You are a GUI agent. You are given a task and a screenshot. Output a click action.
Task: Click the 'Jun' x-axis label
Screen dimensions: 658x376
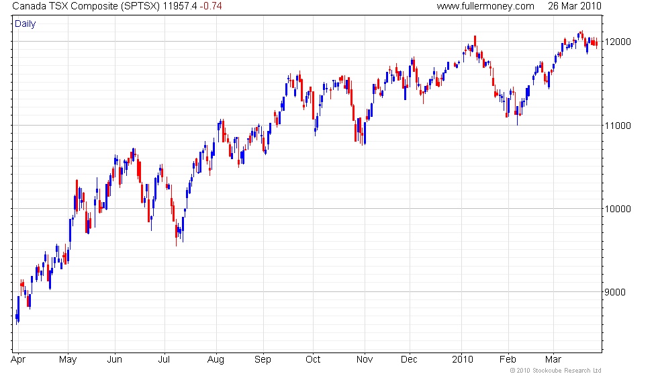(115, 360)
